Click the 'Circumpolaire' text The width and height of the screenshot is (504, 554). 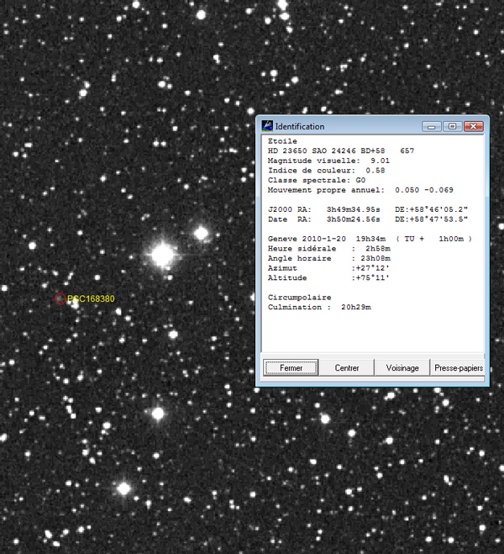coord(299,298)
